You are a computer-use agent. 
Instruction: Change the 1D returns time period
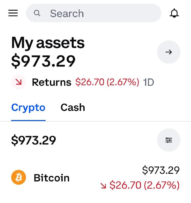pyautogui.click(x=148, y=82)
